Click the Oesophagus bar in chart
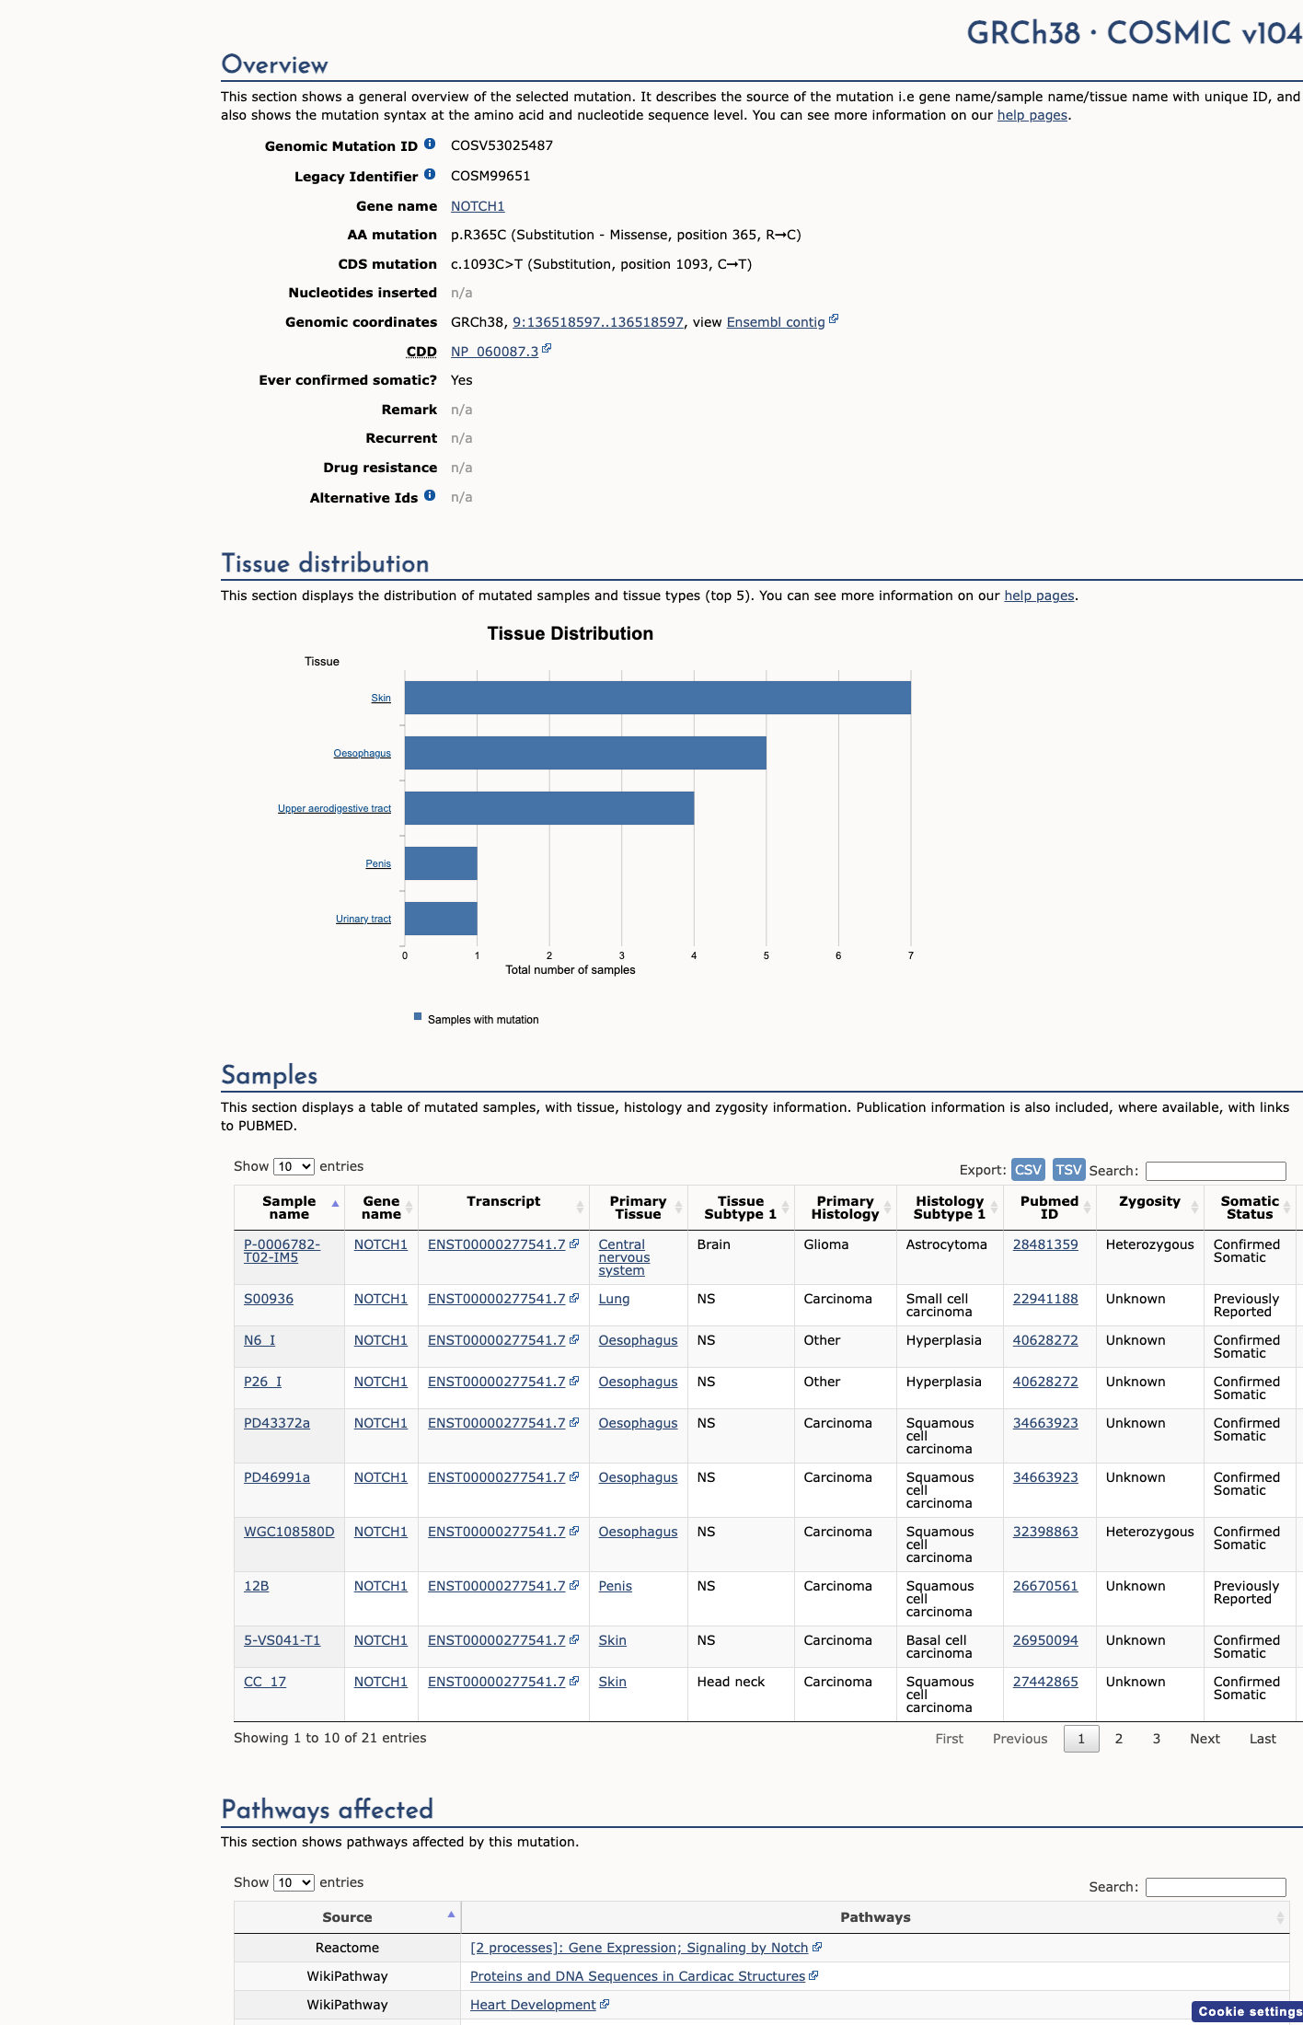The height and width of the screenshot is (2025, 1303). pyautogui.click(x=585, y=753)
